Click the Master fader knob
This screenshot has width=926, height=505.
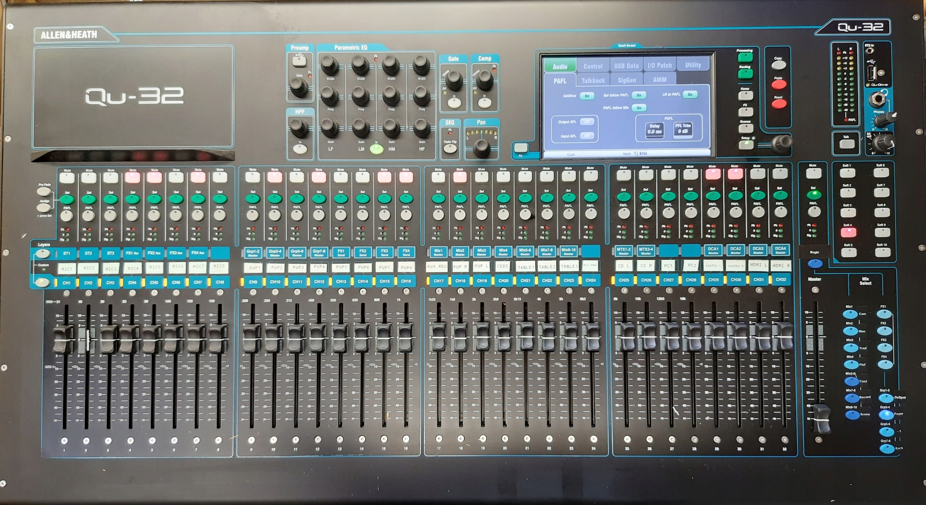[821, 418]
